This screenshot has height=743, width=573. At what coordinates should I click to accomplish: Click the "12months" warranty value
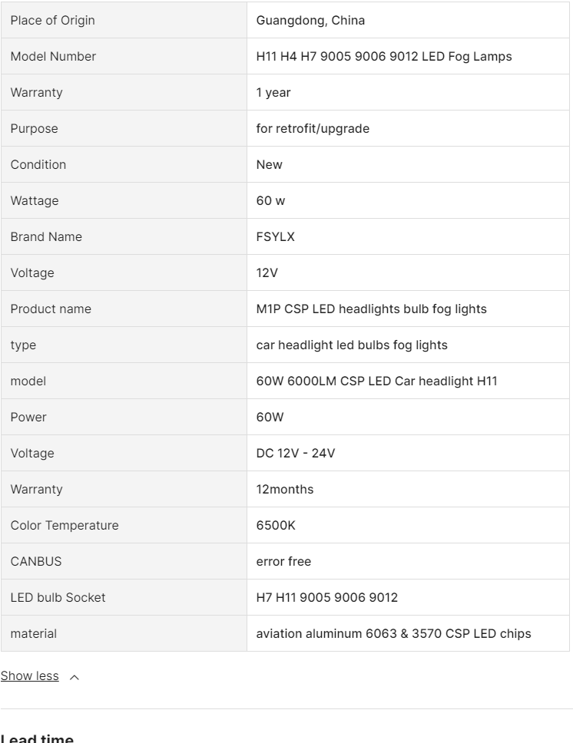tap(285, 490)
